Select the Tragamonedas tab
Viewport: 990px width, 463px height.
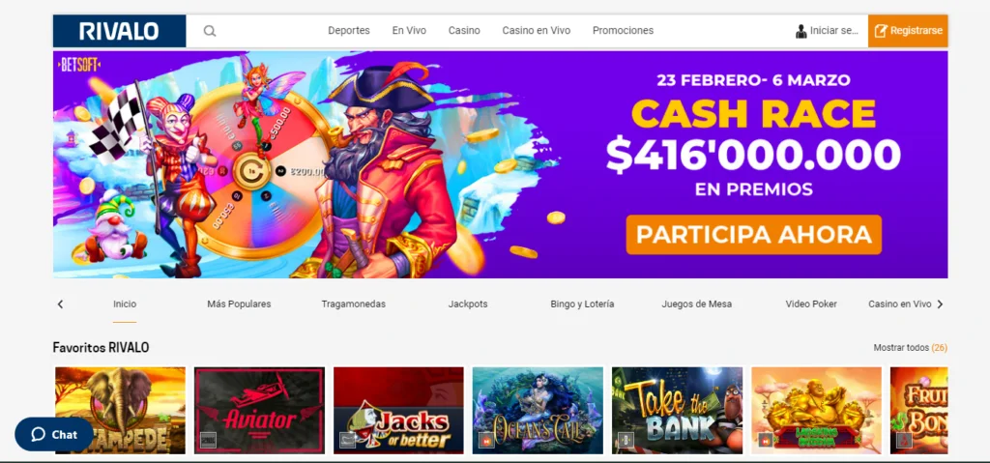[353, 304]
